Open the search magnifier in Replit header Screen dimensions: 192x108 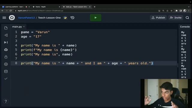[187, 18]
